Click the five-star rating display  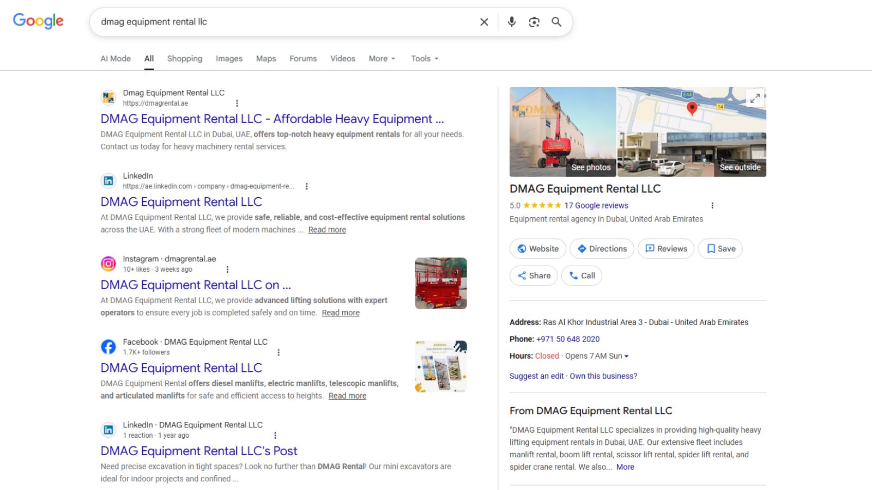pyautogui.click(x=542, y=206)
